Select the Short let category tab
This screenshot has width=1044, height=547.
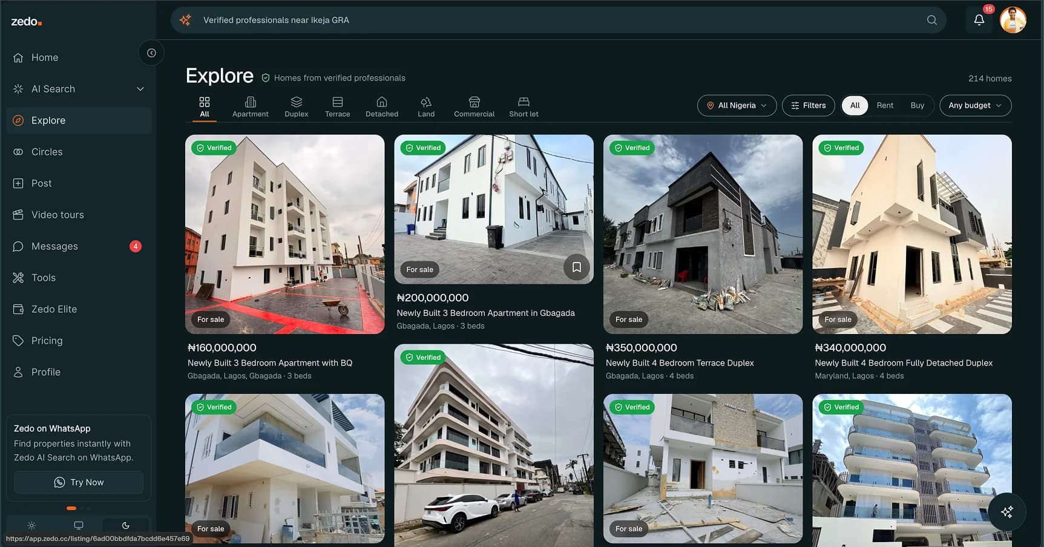coord(524,107)
